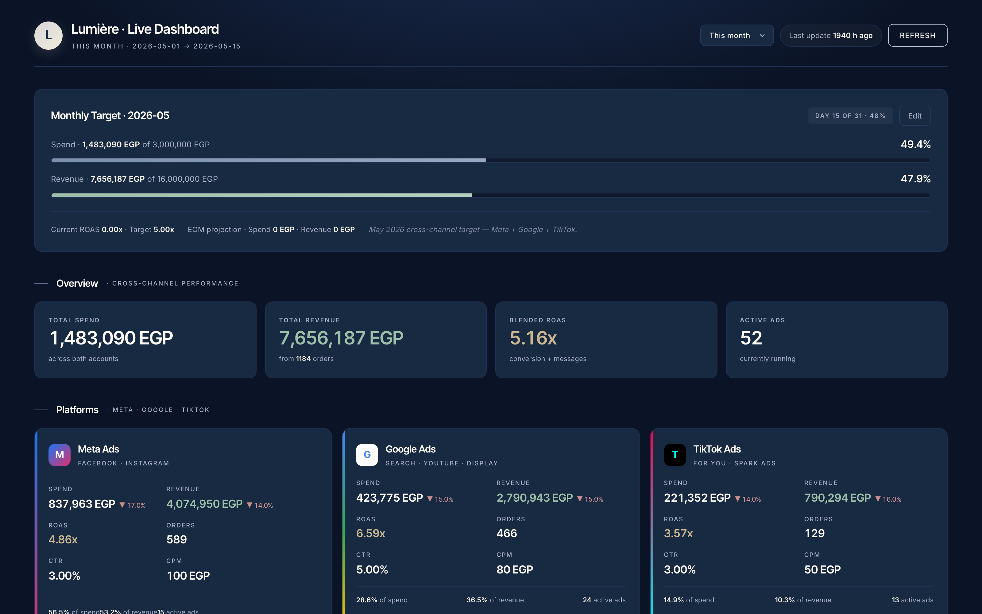The width and height of the screenshot is (982, 614).
Task: Click the Last update 1940 h ago pill
Action: click(831, 35)
